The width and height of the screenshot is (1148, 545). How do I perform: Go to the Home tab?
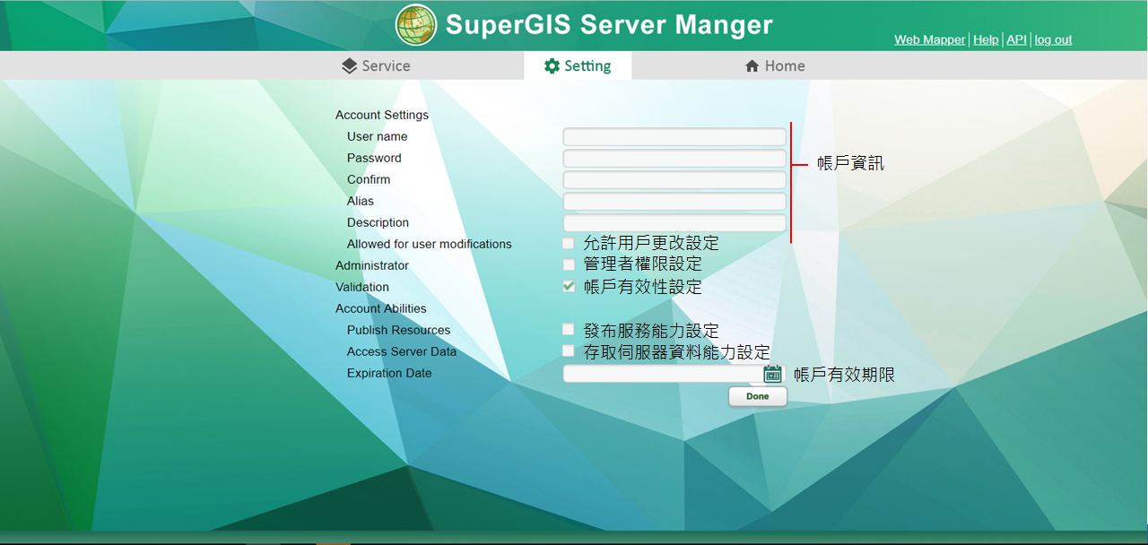click(775, 65)
